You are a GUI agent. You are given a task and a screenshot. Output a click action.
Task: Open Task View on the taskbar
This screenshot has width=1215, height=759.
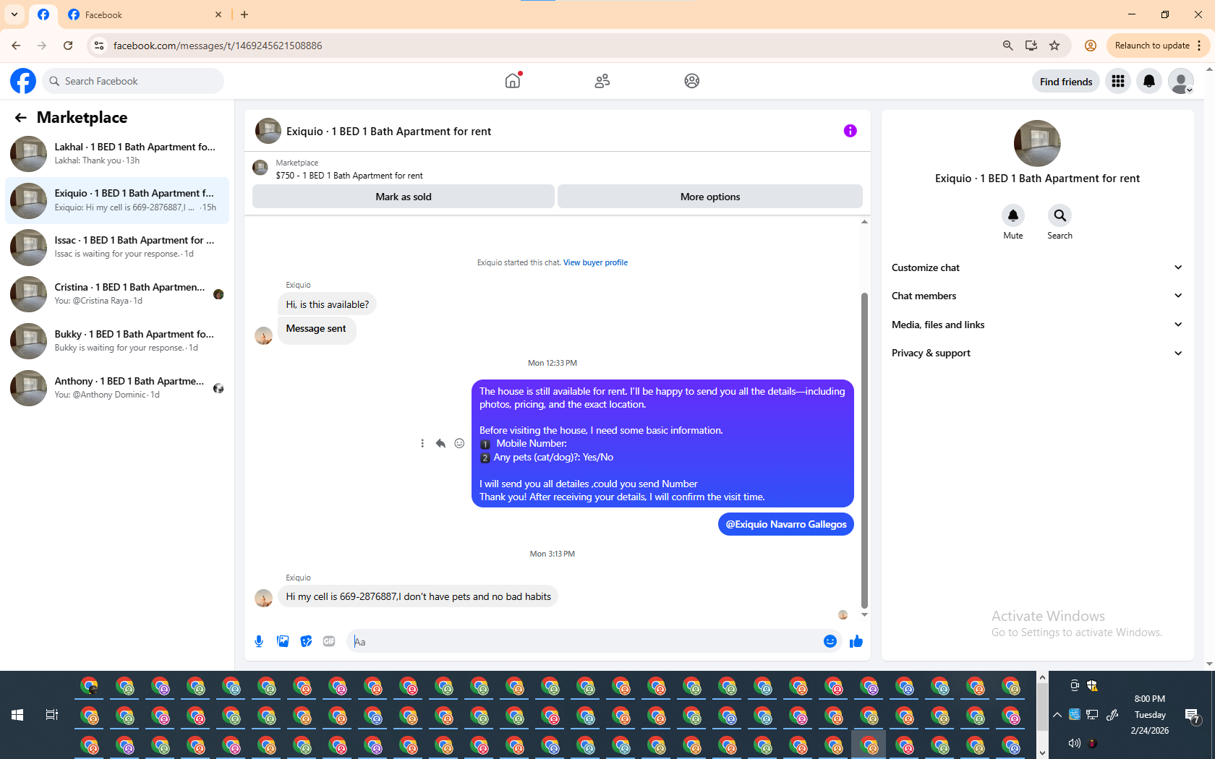[52, 715]
